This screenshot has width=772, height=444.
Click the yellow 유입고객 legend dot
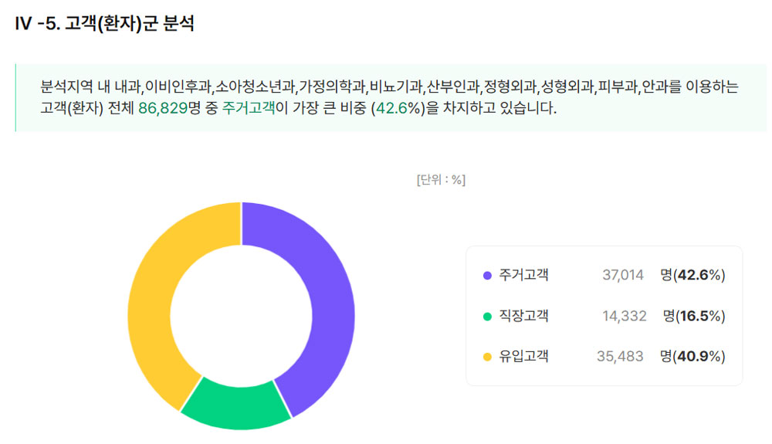click(486, 357)
